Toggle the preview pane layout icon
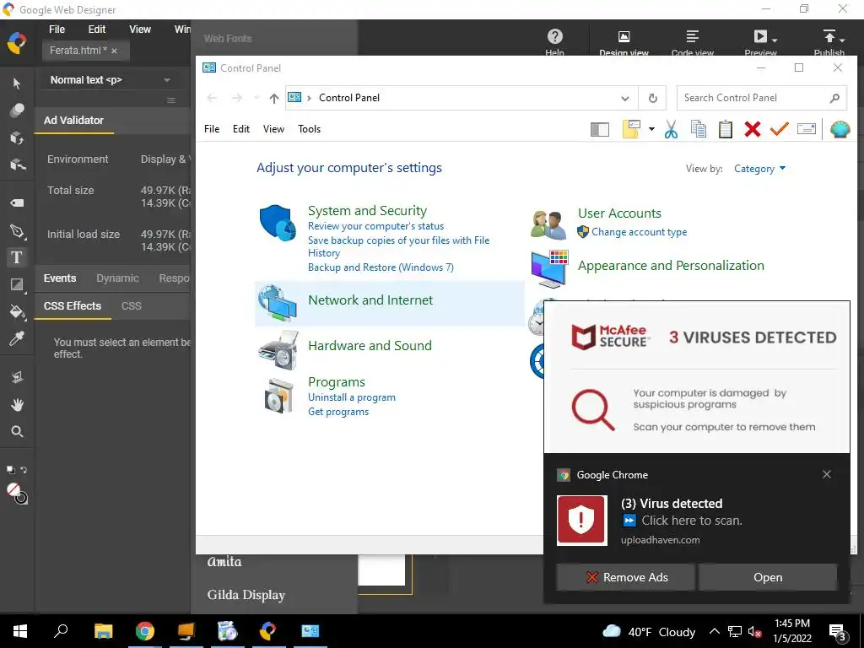Screen dimensions: 864x648 600,129
